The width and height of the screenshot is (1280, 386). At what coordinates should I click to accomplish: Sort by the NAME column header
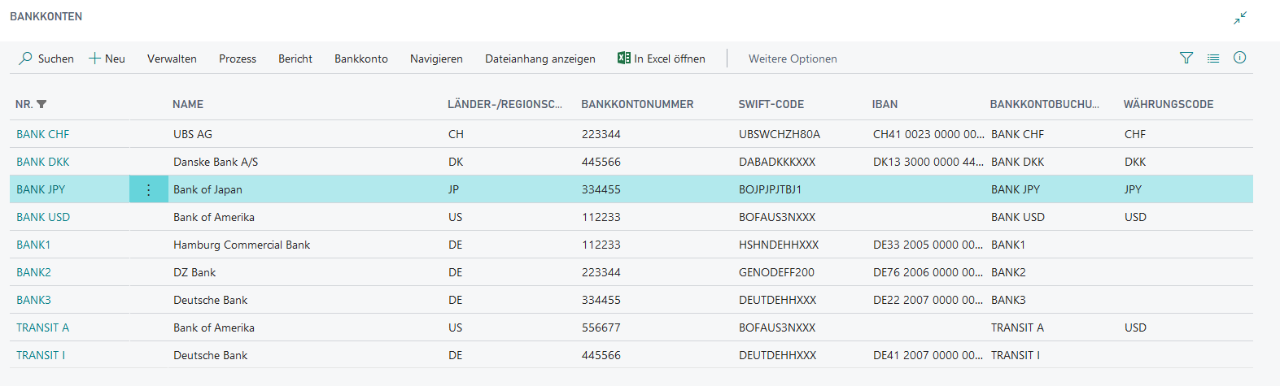[x=188, y=104]
